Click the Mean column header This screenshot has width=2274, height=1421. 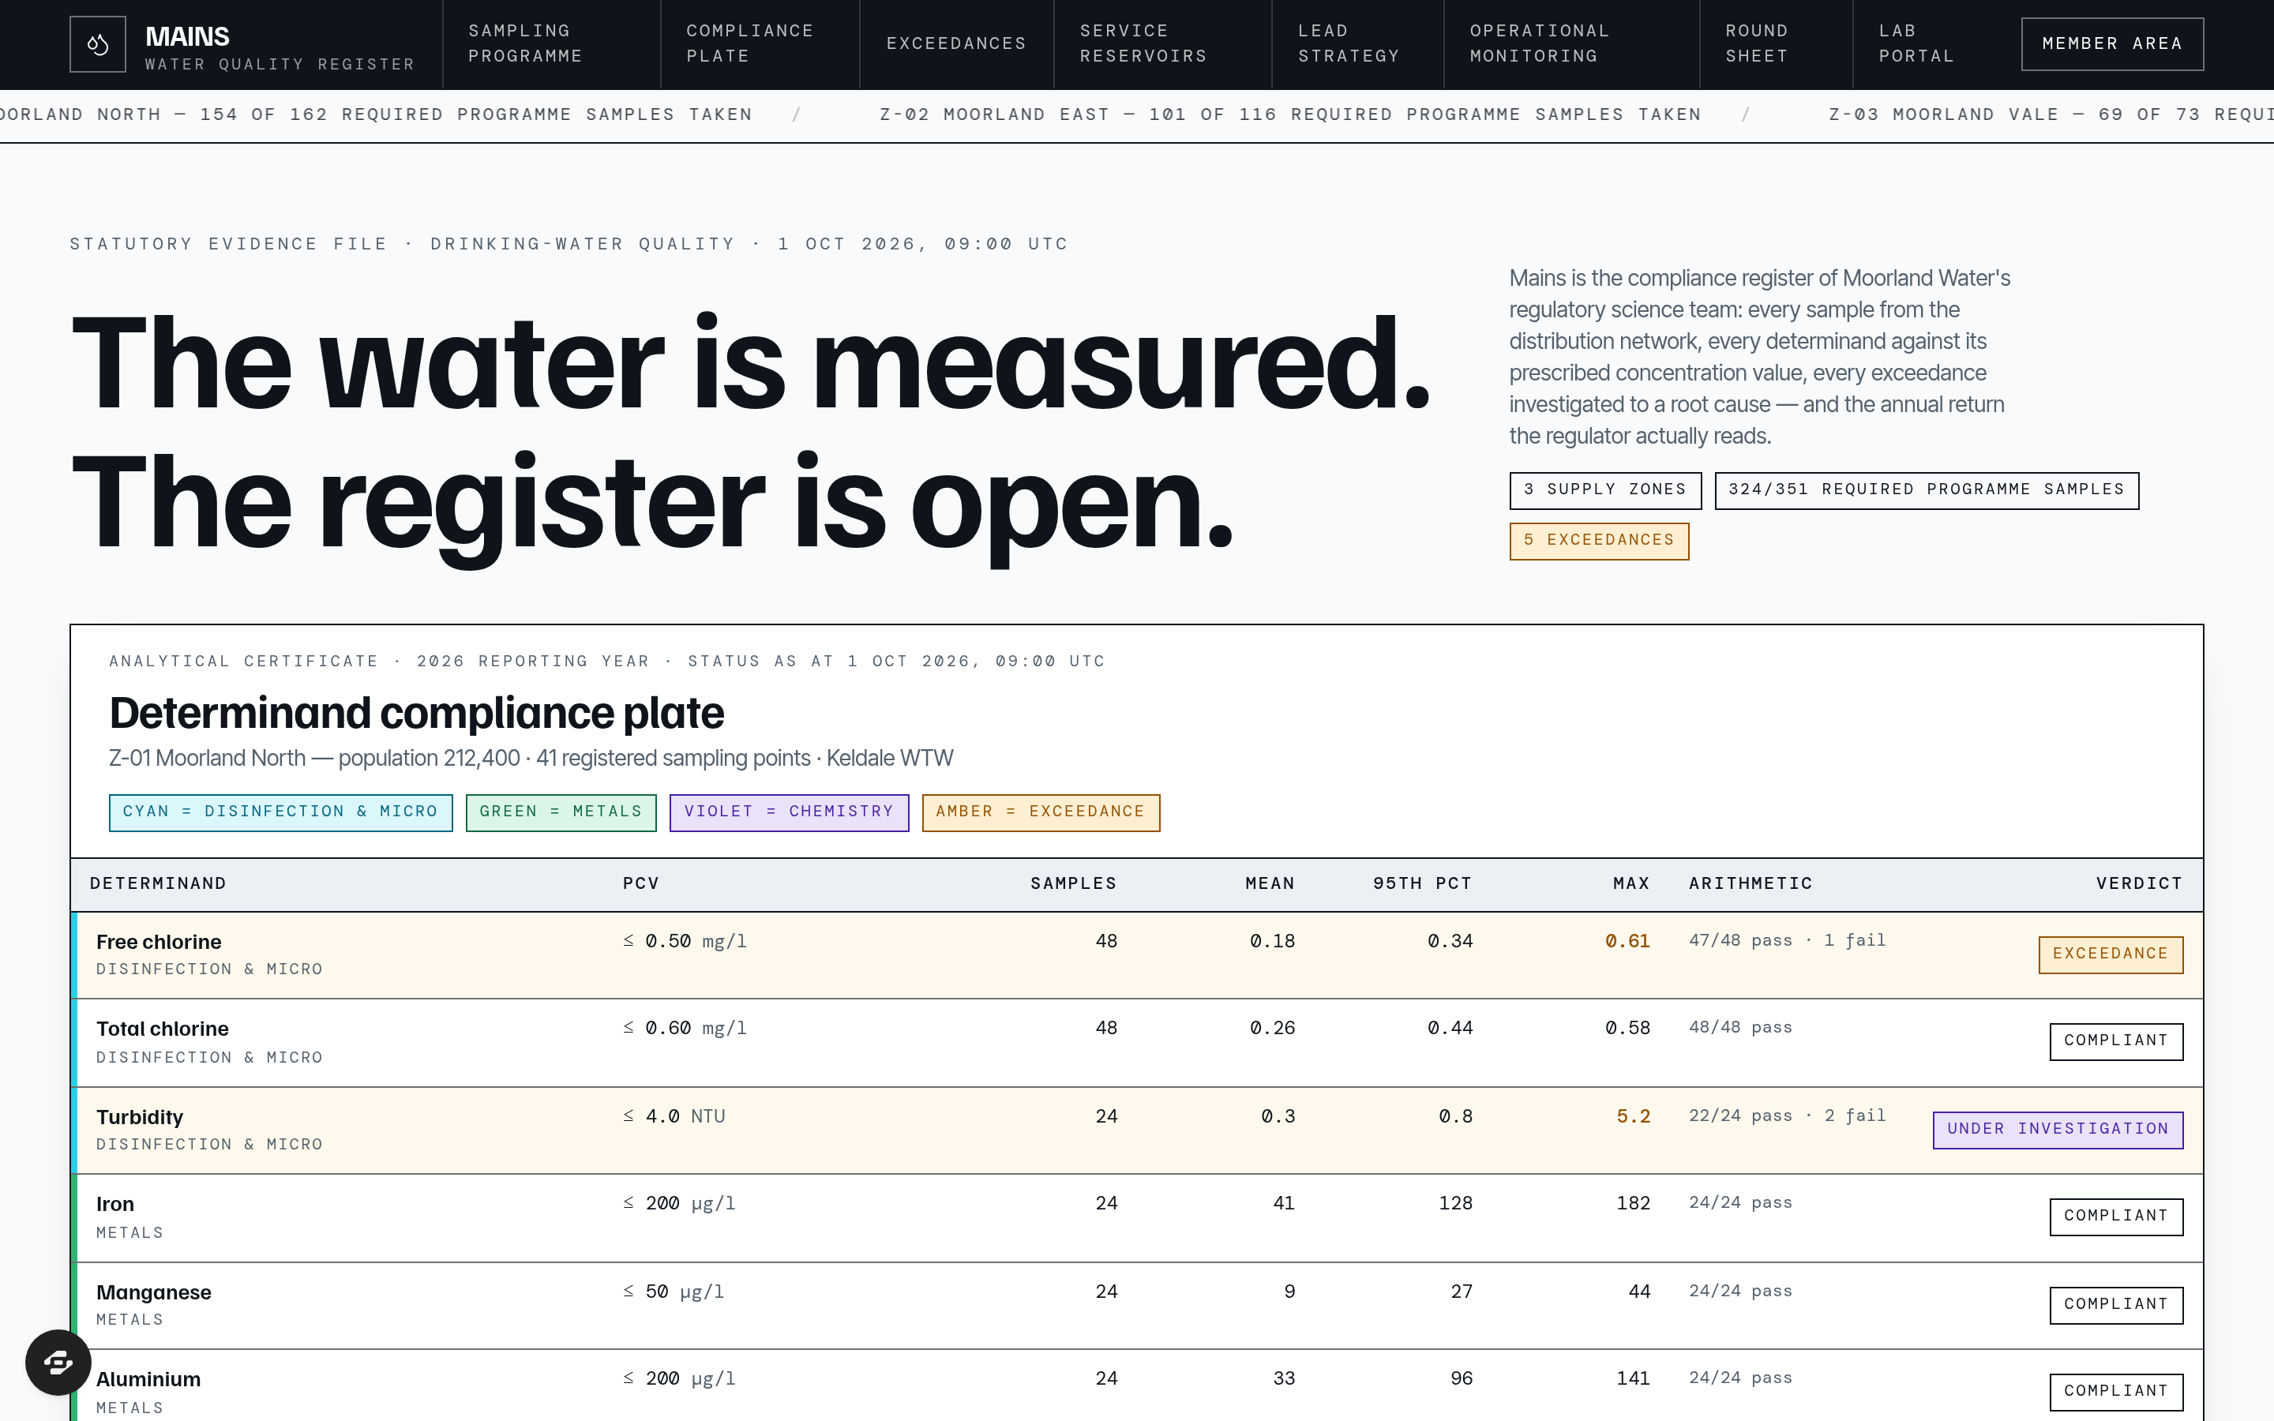coord(1270,883)
